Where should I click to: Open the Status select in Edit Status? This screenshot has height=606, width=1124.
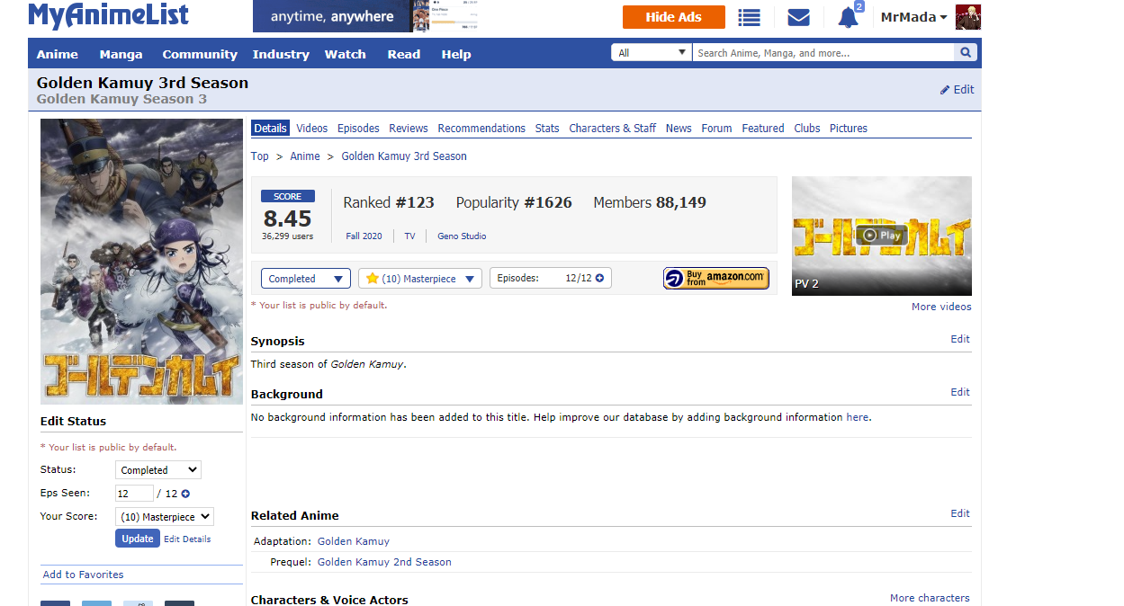point(158,470)
